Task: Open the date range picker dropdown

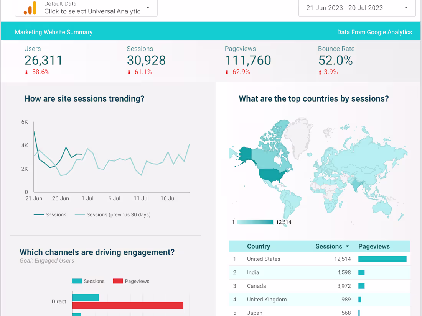Action: tap(407, 8)
